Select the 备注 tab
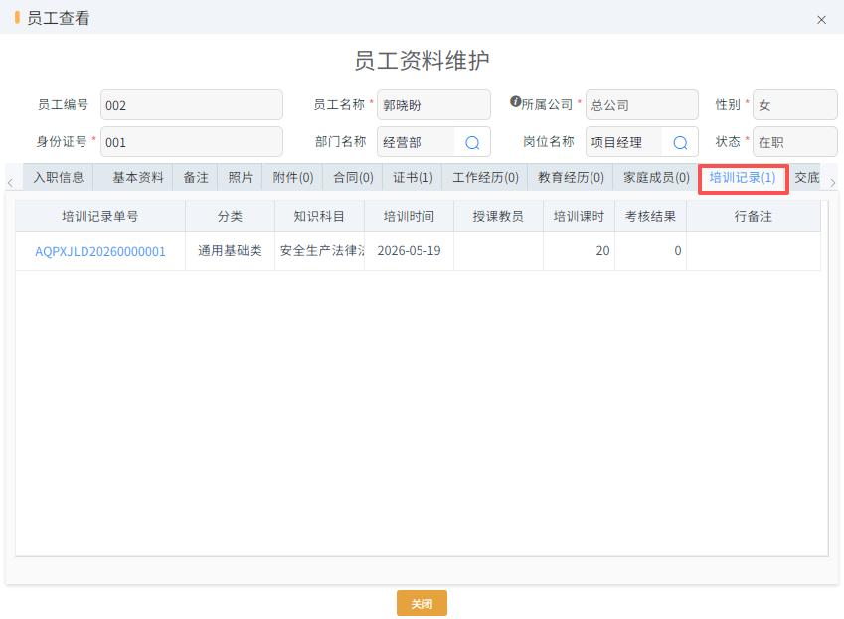844x619 pixels. (x=196, y=177)
